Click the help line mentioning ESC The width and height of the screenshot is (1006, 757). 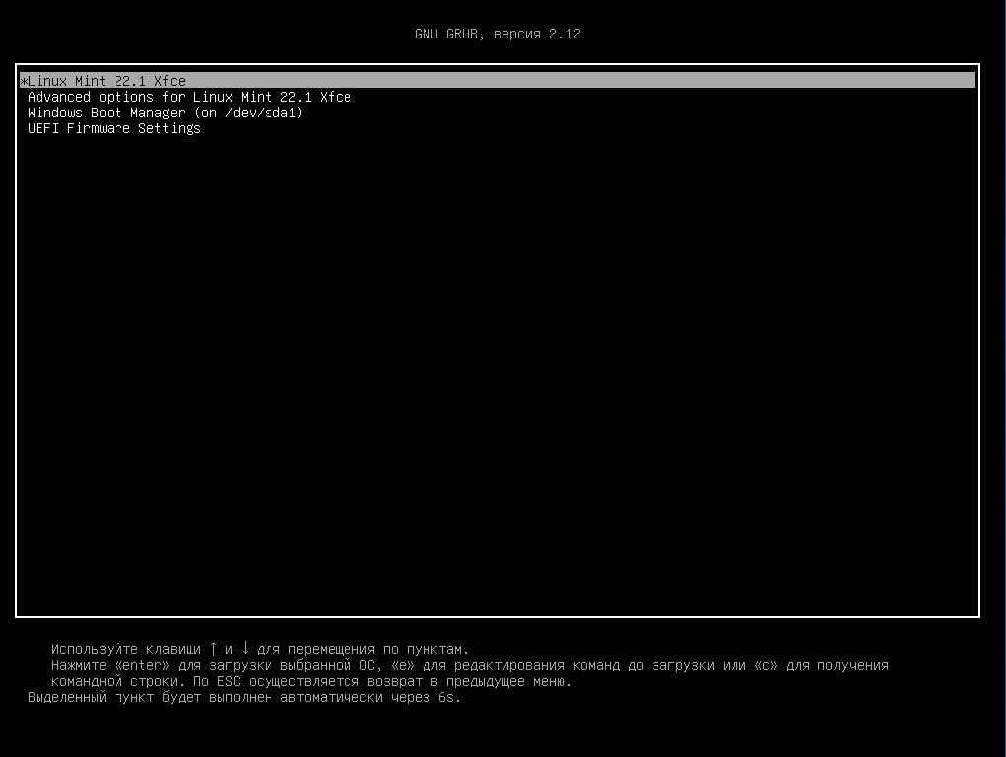click(x=311, y=681)
